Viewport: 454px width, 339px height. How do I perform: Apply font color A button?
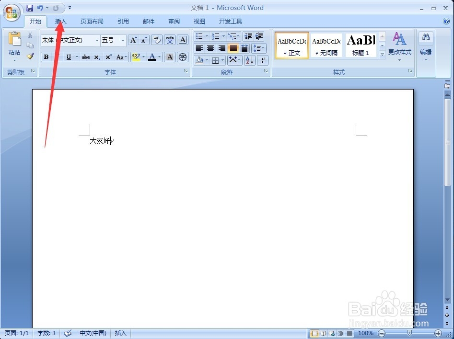[x=152, y=57]
